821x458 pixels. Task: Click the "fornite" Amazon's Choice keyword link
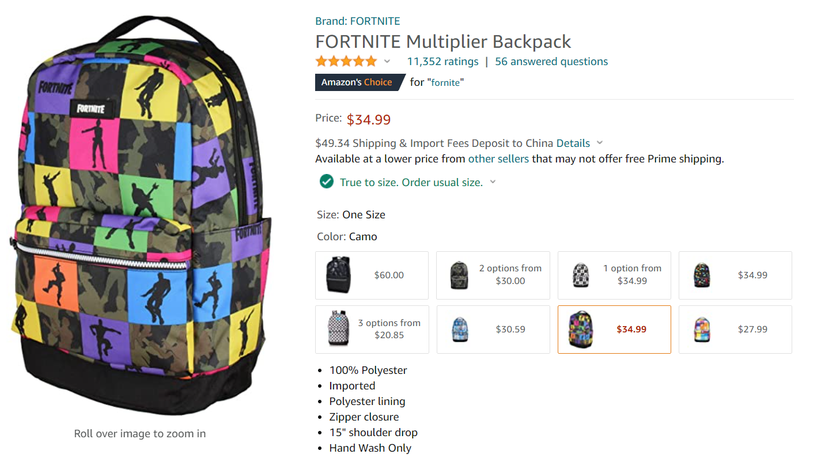coord(445,82)
